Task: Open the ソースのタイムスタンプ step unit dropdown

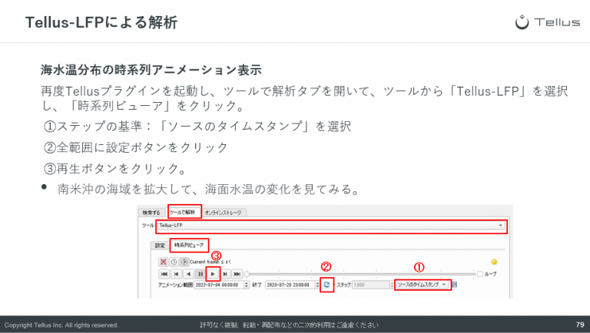Action: coord(423,285)
